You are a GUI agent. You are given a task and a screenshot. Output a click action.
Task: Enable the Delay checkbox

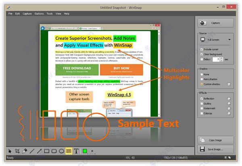pos(202,59)
